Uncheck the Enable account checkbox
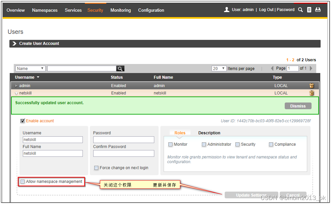This screenshot has height=204, width=331. [22, 121]
